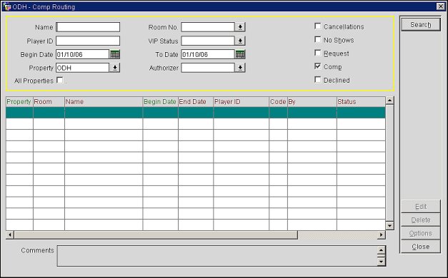The image size is (448, 278).
Task: Click inside the Comments text box
Action: click(x=217, y=256)
